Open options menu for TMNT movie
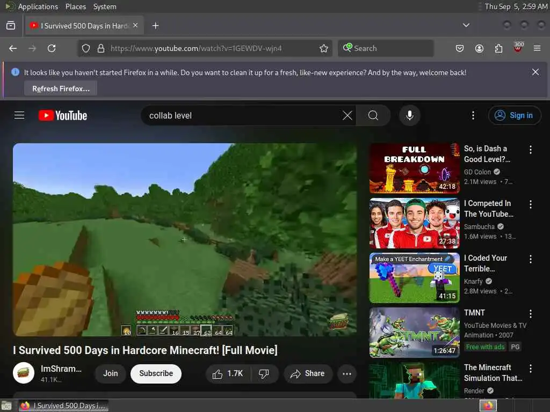The image size is (550, 412). click(x=531, y=314)
